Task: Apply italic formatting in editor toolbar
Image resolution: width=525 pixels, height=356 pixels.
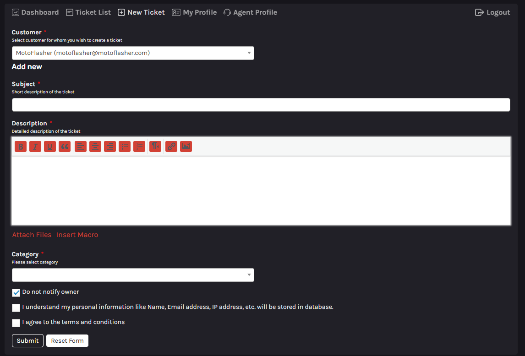Action: pyautogui.click(x=35, y=146)
